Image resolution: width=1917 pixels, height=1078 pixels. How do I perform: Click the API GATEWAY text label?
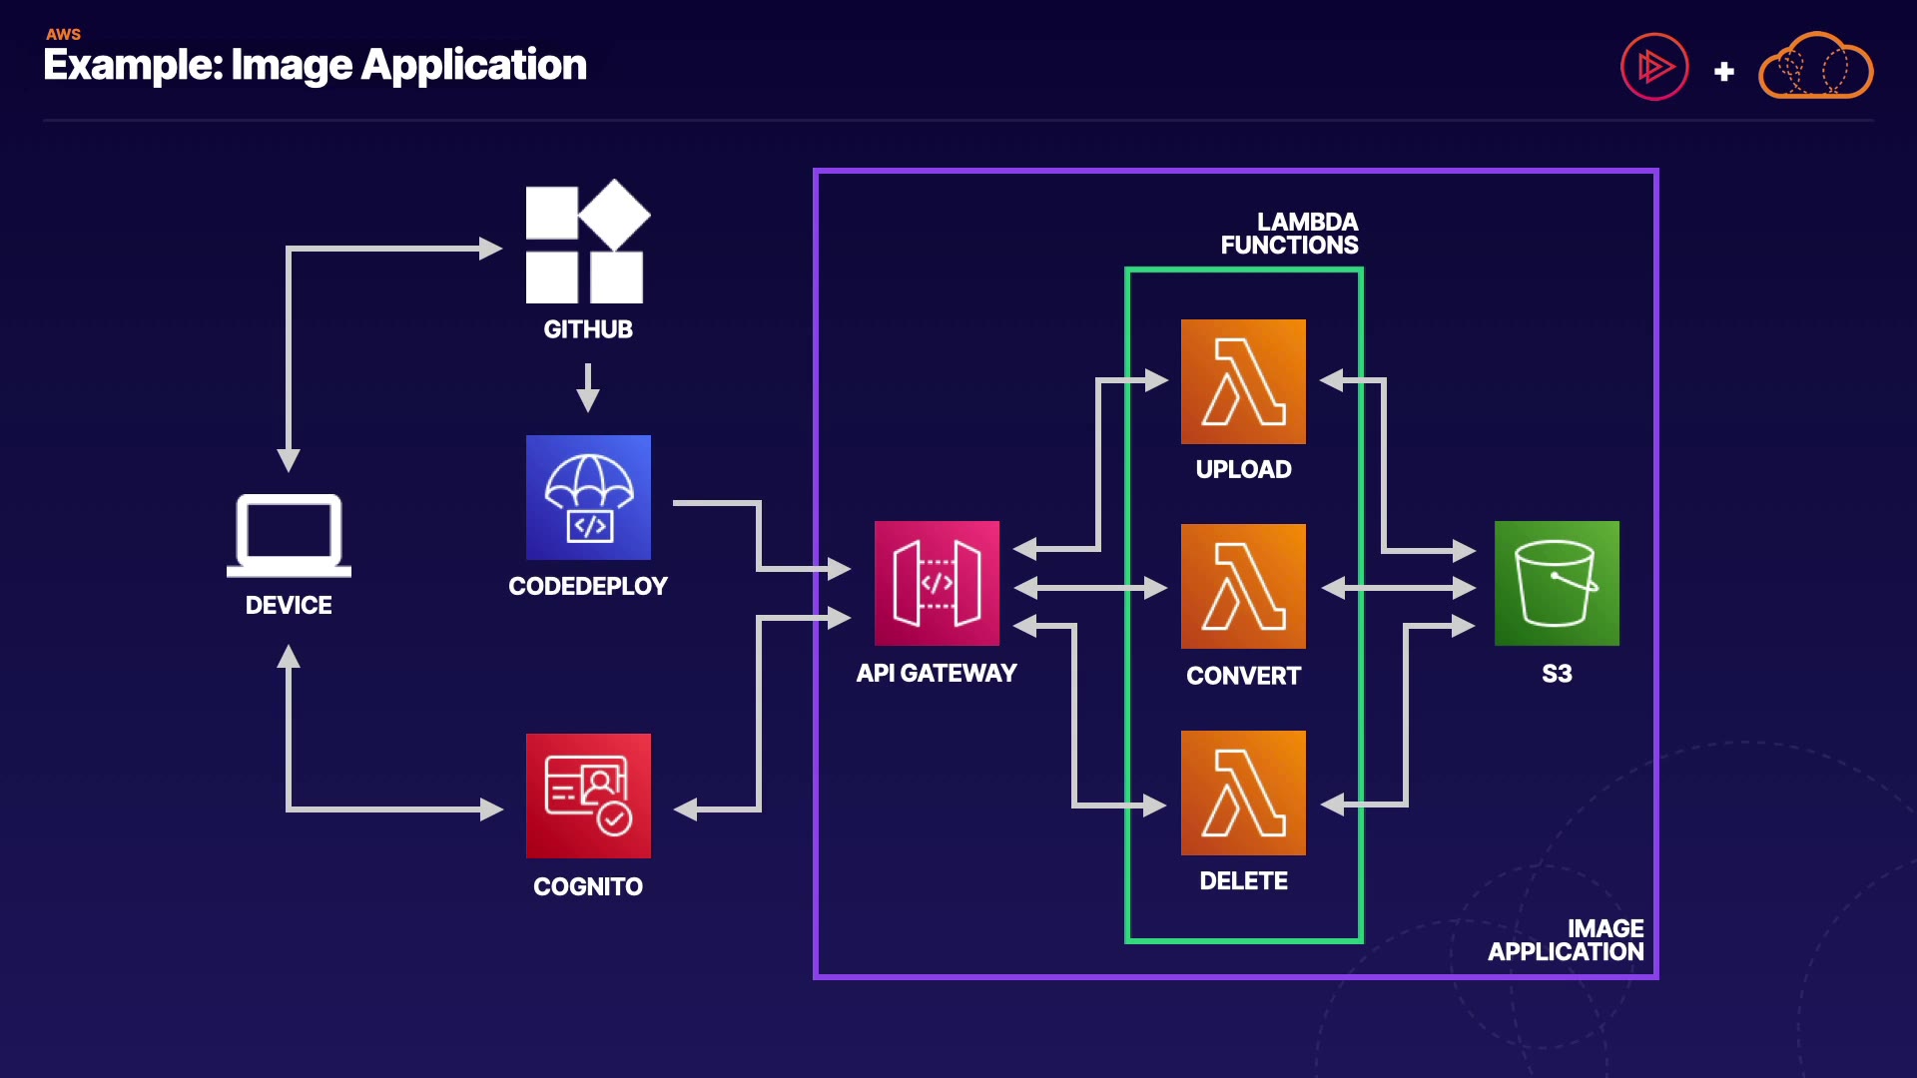tap(937, 673)
